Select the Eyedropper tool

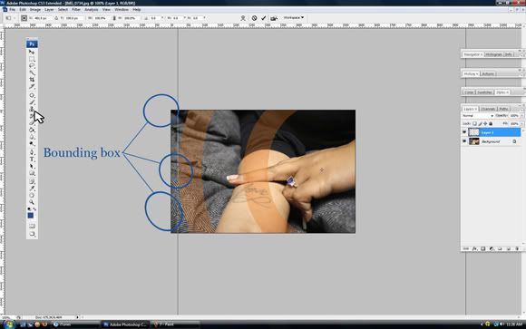click(32, 189)
